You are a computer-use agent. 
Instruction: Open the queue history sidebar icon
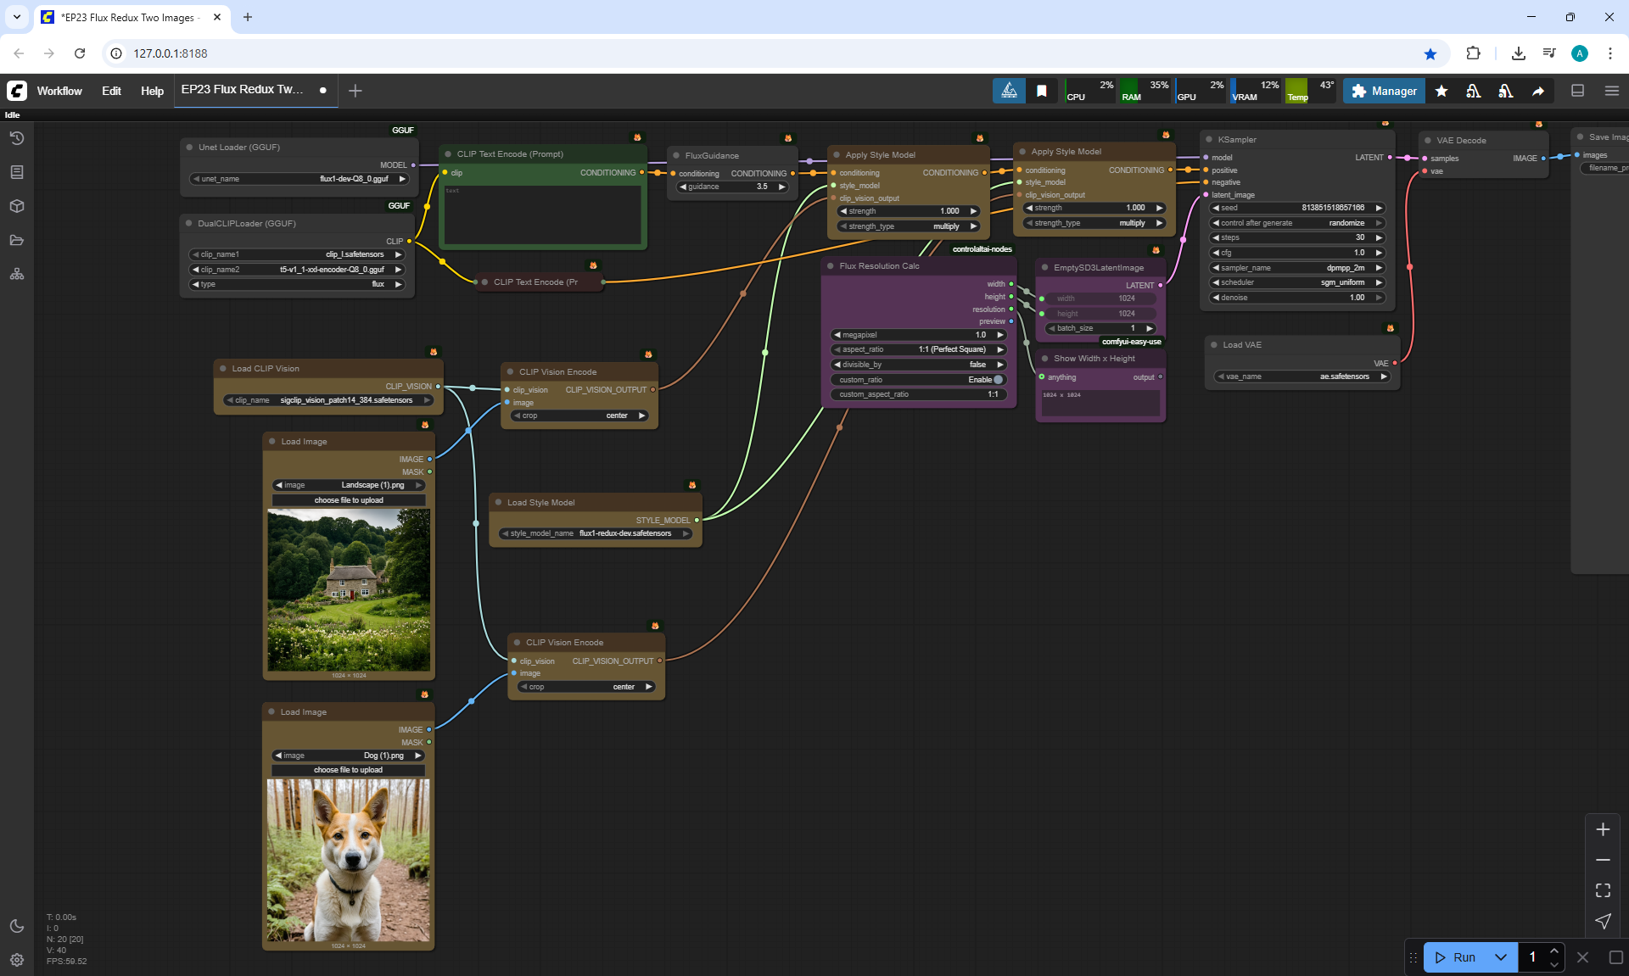[17, 138]
